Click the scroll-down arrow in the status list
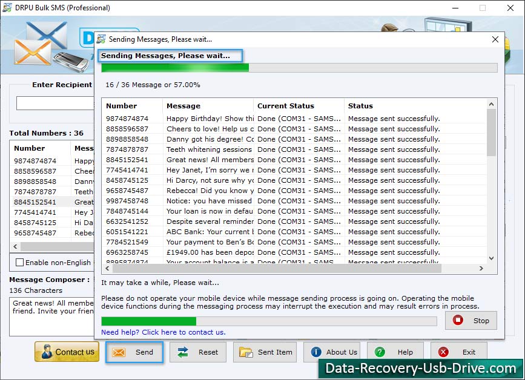525x380 pixels. point(491,258)
